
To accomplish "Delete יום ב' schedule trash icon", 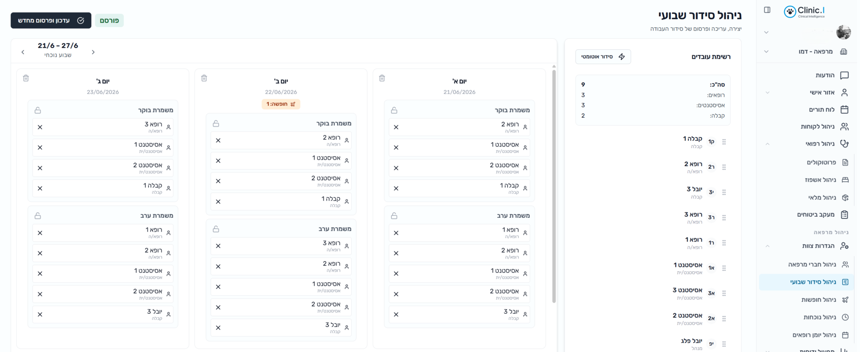I will click(x=204, y=78).
